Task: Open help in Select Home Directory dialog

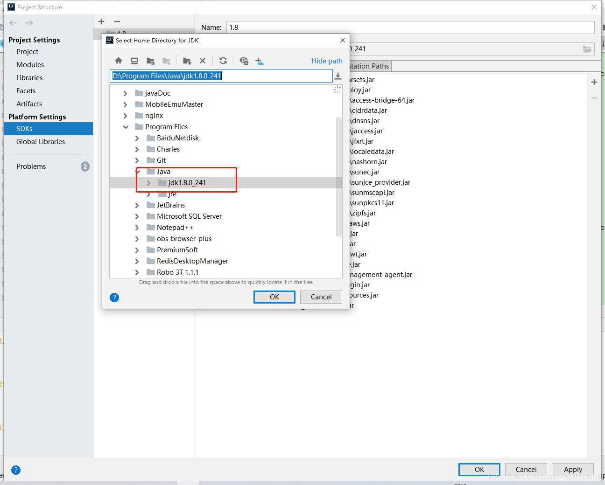Action: point(114,298)
